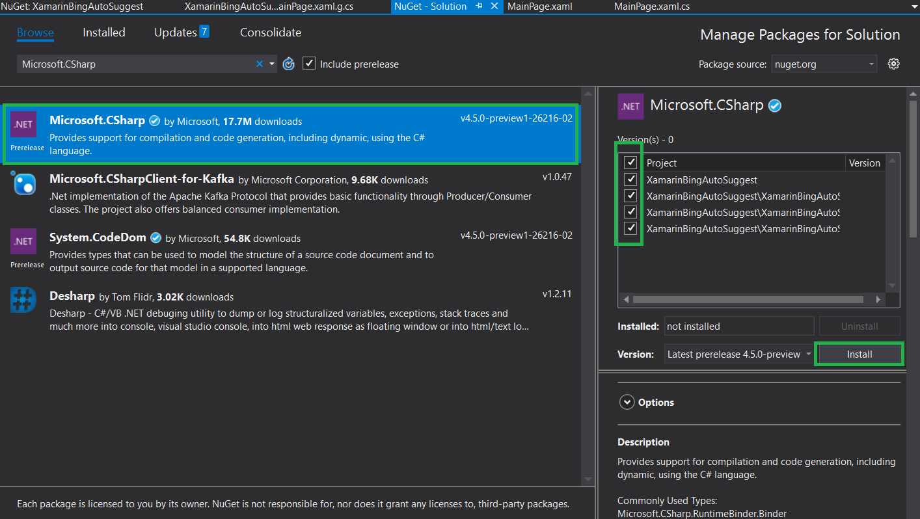Open the Updates tab

coord(175,33)
